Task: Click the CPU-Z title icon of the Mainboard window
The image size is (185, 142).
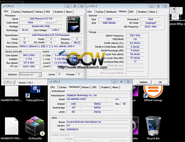Action: point(51,82)
